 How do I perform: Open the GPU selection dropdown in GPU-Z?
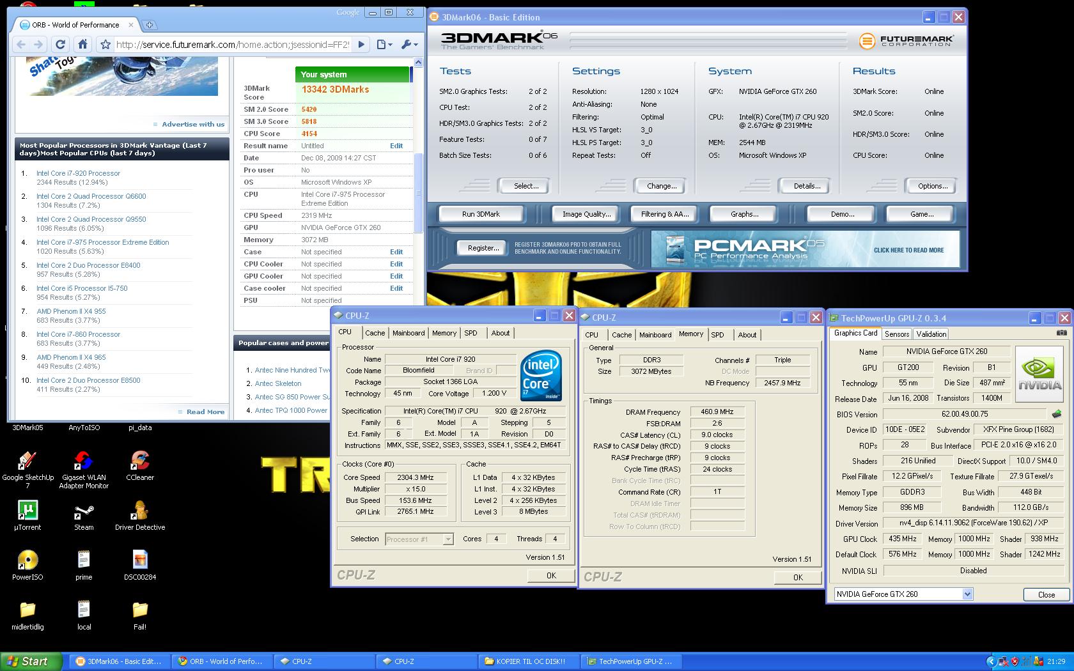click(x=967, y=594)
